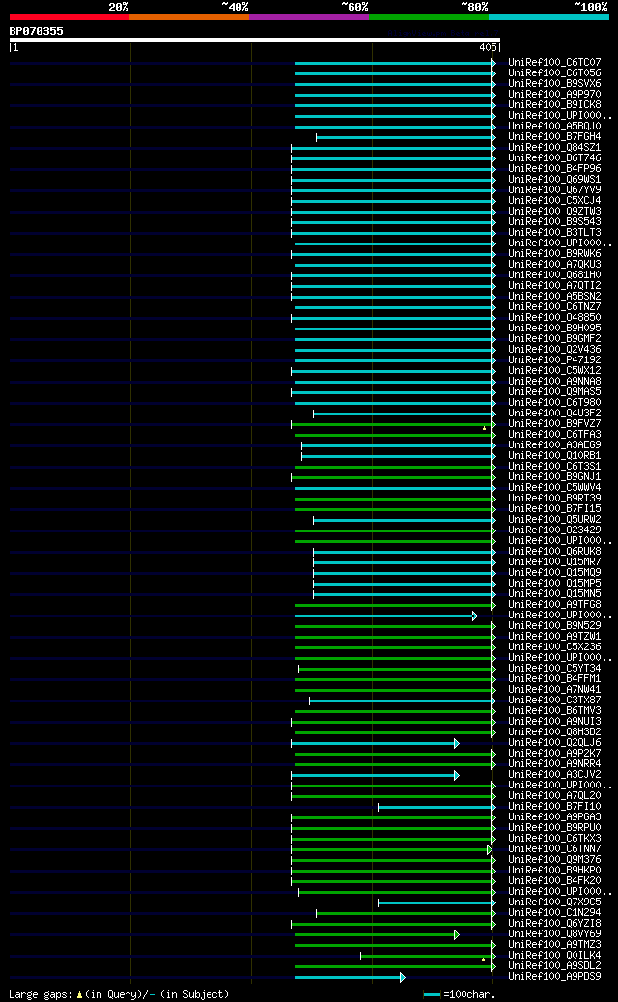Select the UniRef100_Q5URW2 label

(x=554, y=520)
